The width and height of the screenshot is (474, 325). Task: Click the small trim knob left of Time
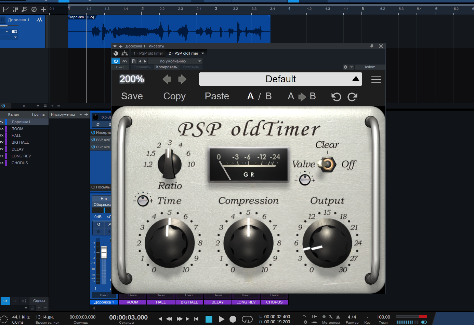pyautogui.click(x=143, y=200)
